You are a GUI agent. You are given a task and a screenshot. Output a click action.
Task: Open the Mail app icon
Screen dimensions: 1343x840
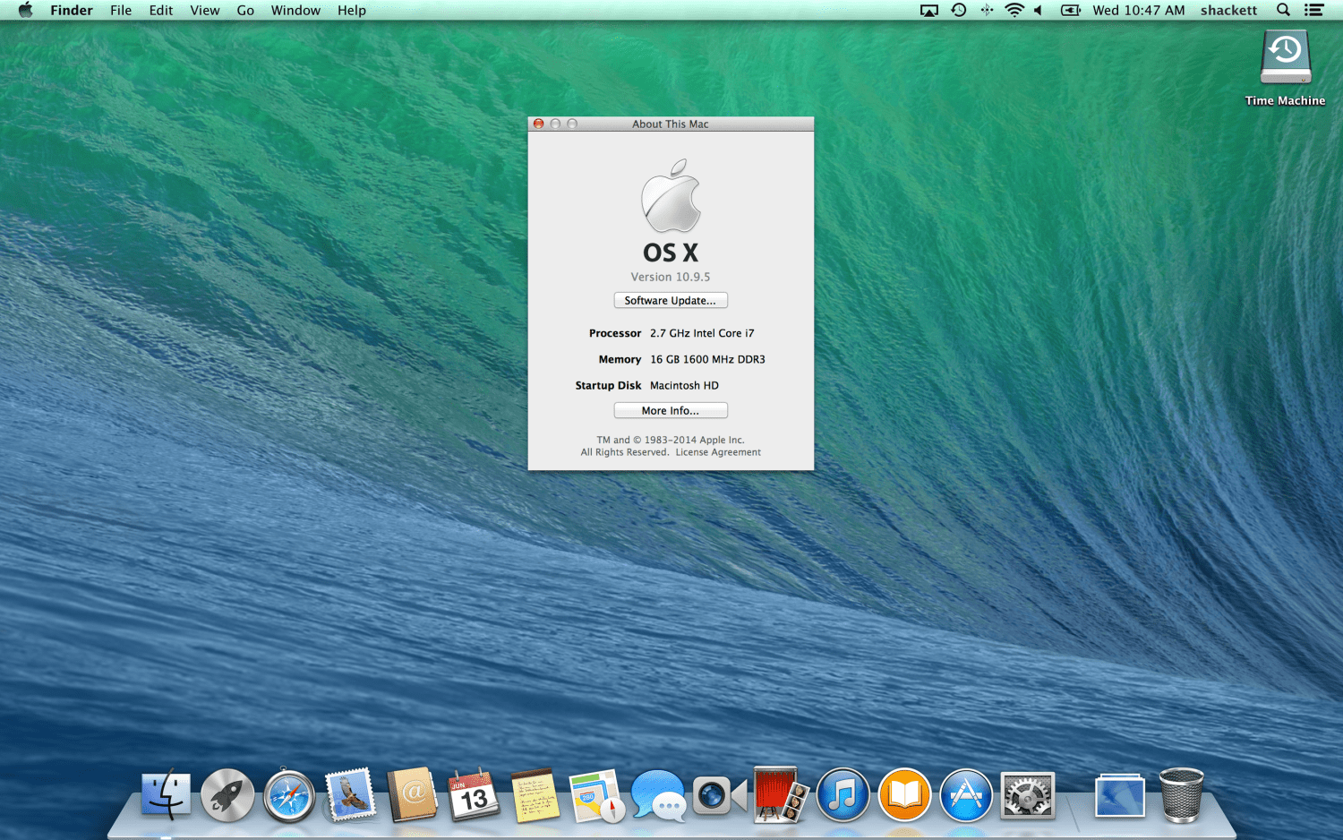(x=350, y=795)
